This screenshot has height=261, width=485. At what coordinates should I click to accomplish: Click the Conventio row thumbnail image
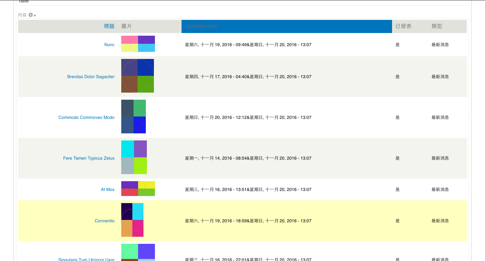tap(132, 220)
